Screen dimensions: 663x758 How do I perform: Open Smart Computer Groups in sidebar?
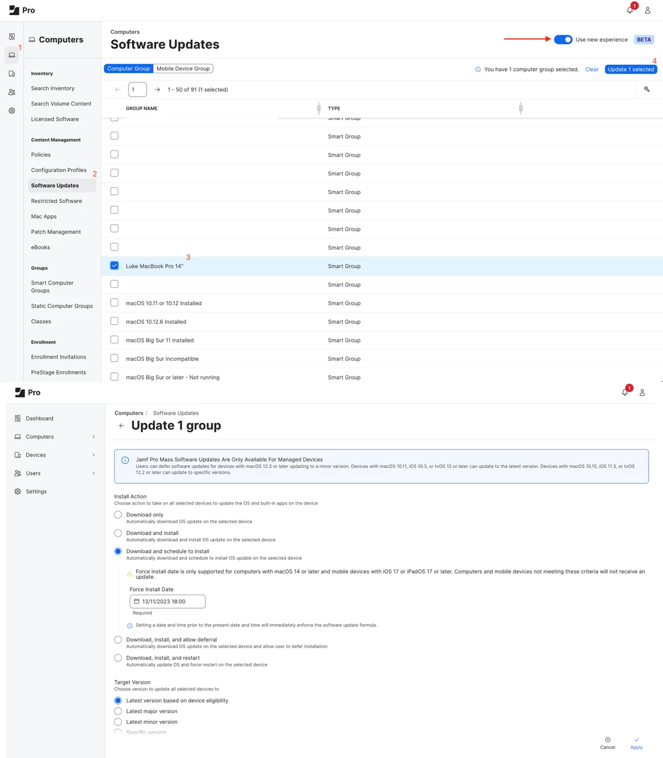[x=52, y=287]
